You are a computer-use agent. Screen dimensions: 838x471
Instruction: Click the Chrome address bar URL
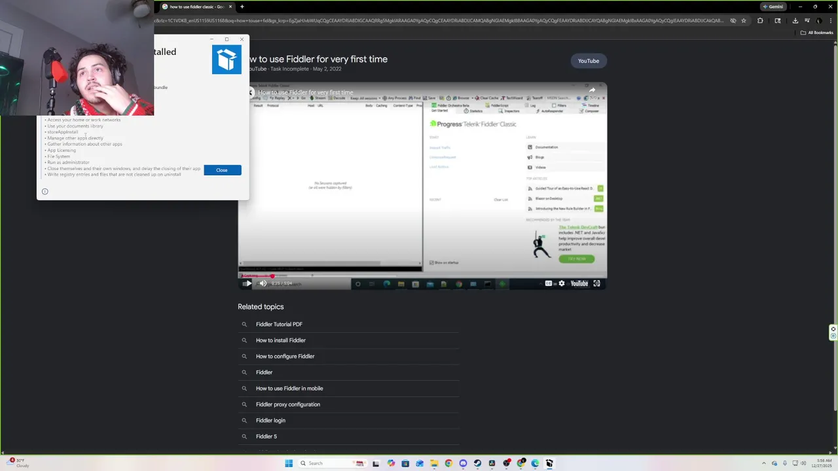[439, 20]
